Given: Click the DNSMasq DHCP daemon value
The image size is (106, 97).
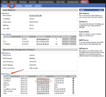Looking at the screenshot, I should (x=32, y=58).
